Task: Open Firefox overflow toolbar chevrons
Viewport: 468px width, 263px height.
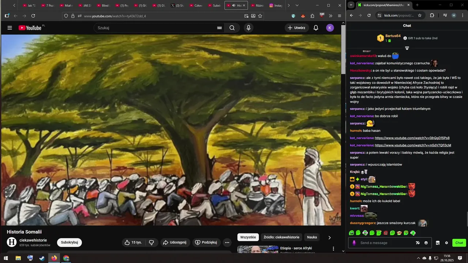Action: [331, 16]
